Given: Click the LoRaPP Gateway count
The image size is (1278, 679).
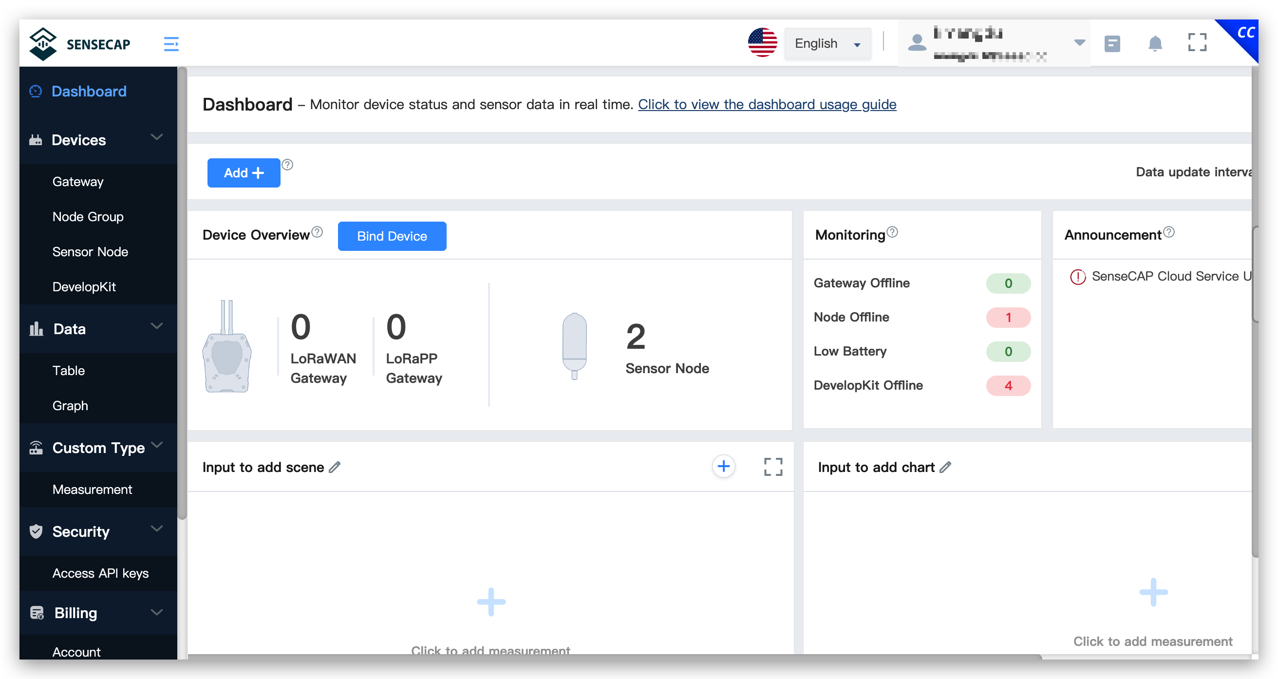Looking at the screenshot, I should tap(396, 328).
